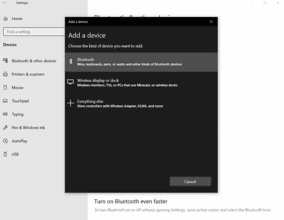
Task: Open Pen & Windows Ink settings
Action: 28,127
